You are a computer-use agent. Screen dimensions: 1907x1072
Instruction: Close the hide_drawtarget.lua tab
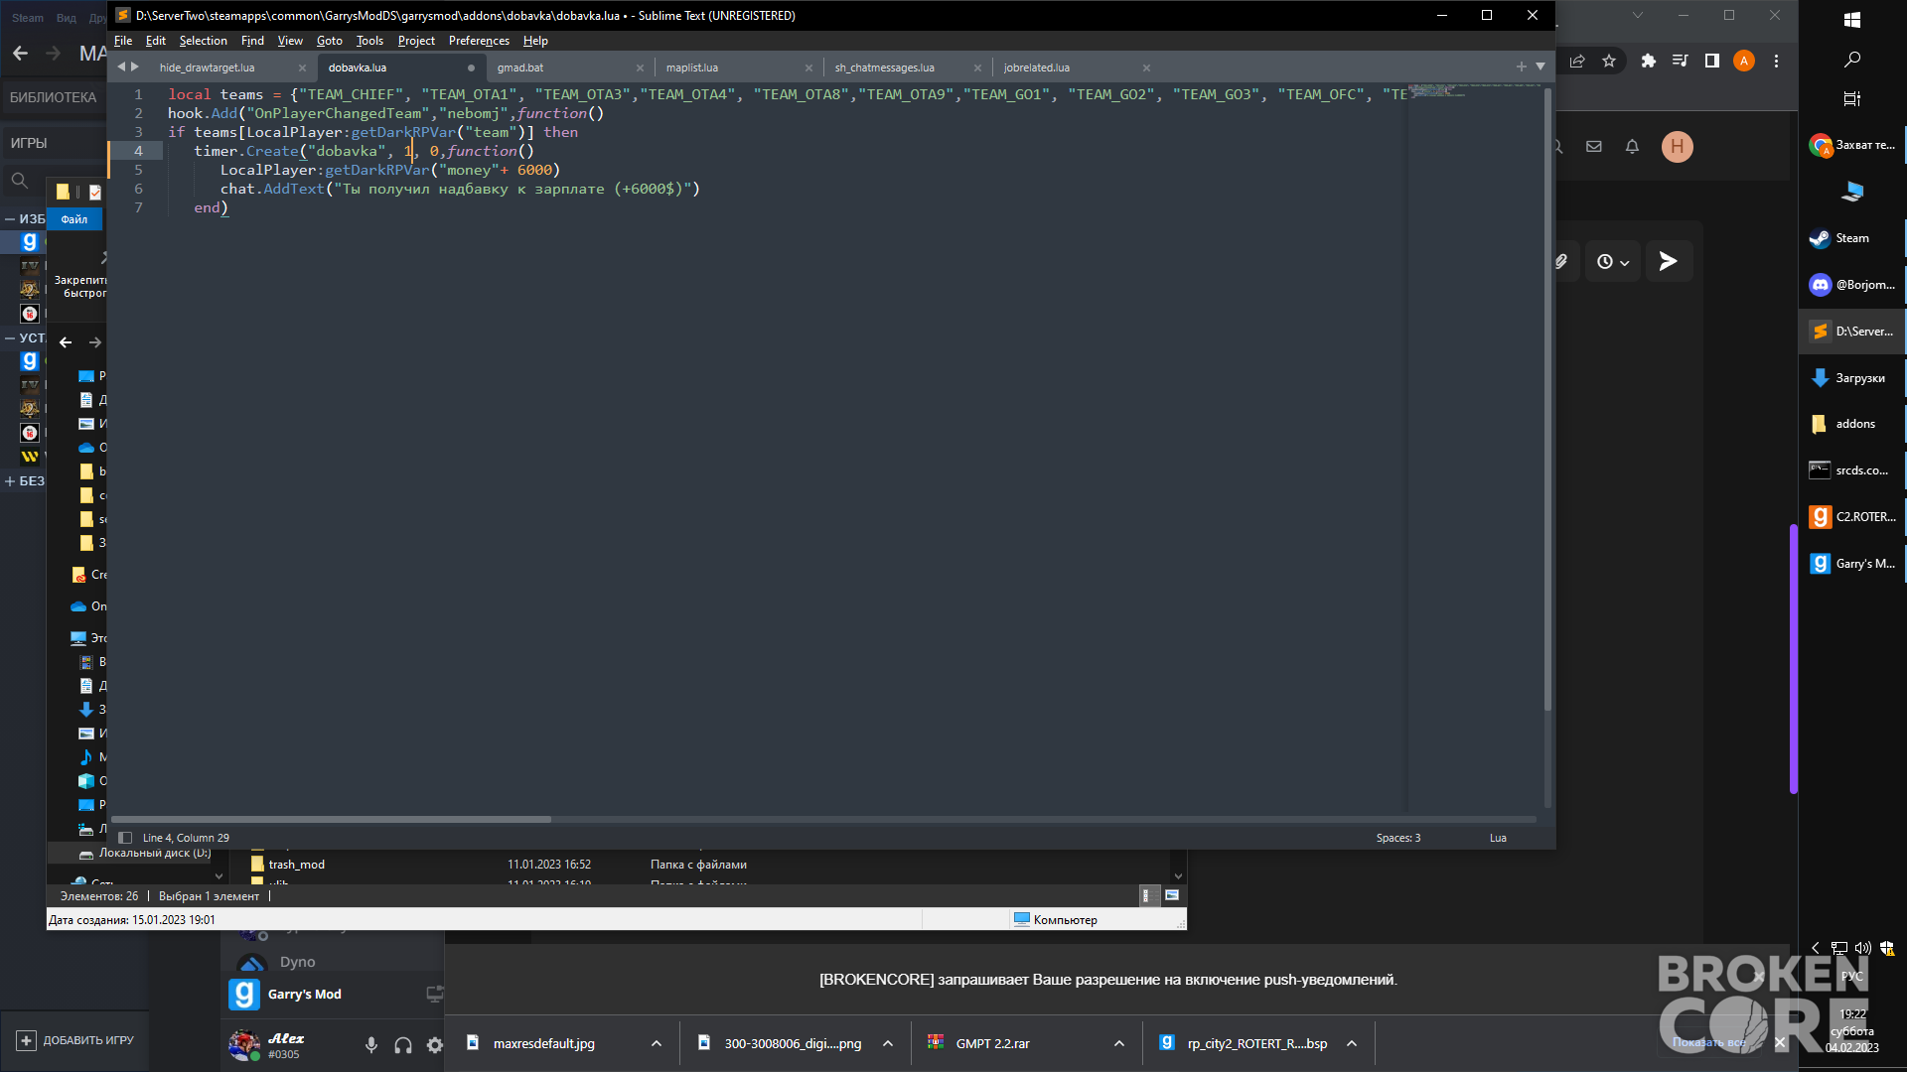pyautogui.click(x=302, y=67)
